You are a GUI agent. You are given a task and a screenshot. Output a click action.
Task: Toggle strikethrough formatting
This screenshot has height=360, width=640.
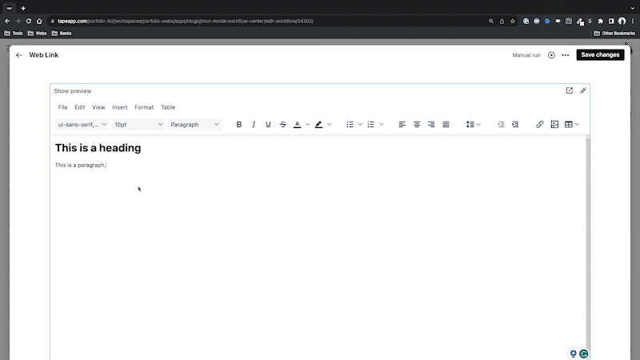pos(283,125)
